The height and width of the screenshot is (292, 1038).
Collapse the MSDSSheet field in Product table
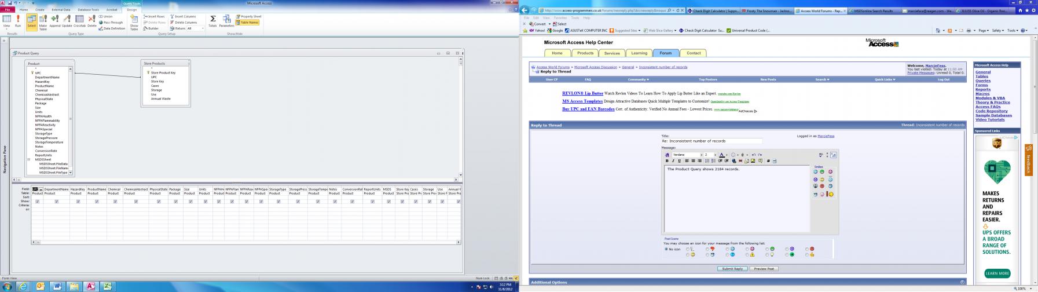click(x=28, y=159)
